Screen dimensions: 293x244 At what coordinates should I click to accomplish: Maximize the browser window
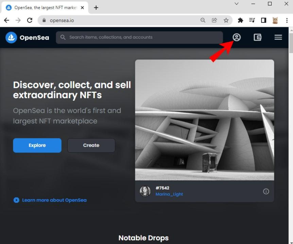click(x=270, y=4)
